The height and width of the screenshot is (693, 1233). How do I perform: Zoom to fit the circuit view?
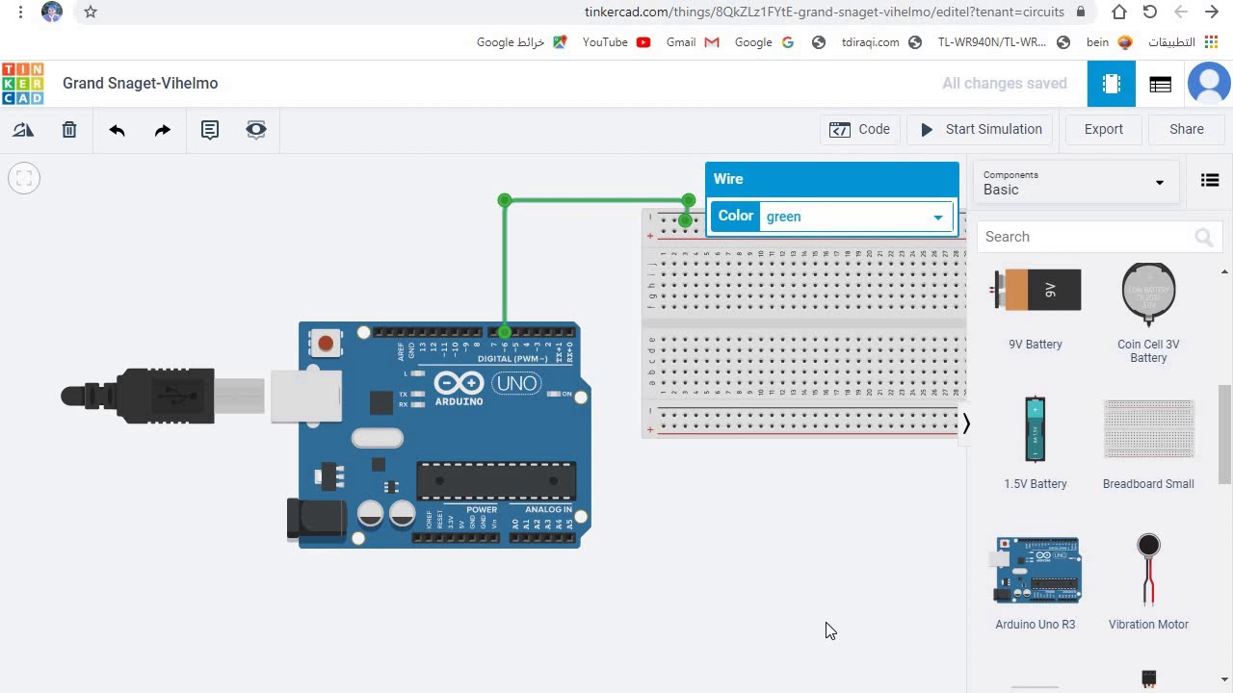[x=24, y=178]
